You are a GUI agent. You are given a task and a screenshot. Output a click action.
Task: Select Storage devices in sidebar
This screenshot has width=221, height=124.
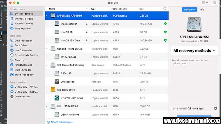(26, 14)
